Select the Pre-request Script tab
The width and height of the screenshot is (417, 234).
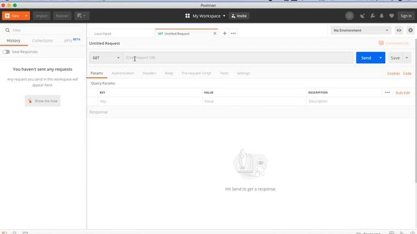197,73
